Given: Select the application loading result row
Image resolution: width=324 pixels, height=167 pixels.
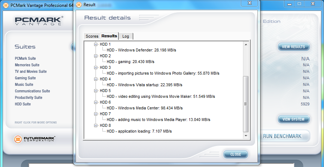Looking at the screenshot, I should (139, 131).
